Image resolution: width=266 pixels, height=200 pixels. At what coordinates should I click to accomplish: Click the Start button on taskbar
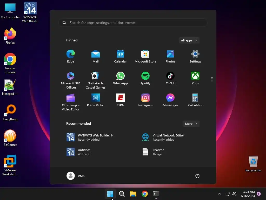pyautogui.click(x=110, y=194)
